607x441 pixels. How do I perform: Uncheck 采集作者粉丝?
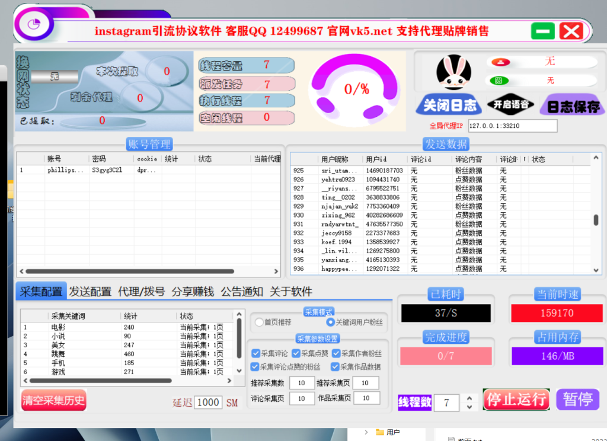point(336,353)
